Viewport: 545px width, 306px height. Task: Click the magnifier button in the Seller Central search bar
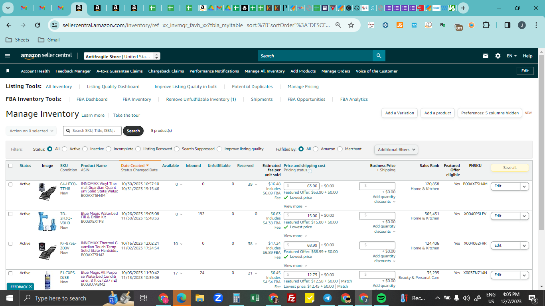379,56
